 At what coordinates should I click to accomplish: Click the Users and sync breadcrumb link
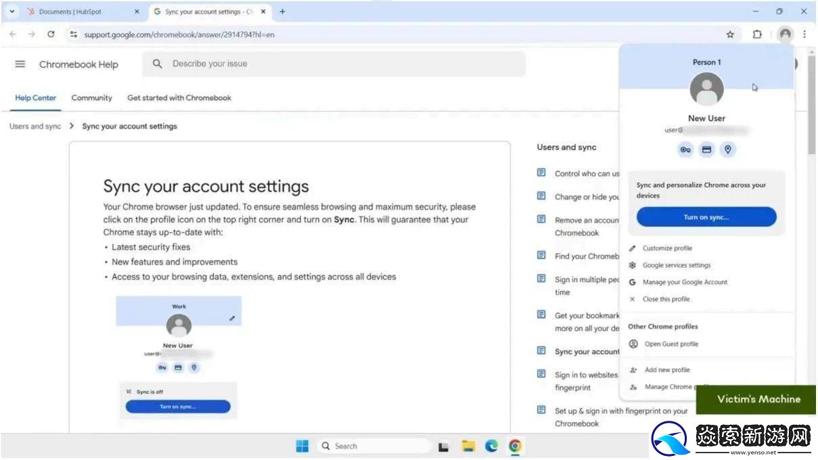tap(35, 127)
